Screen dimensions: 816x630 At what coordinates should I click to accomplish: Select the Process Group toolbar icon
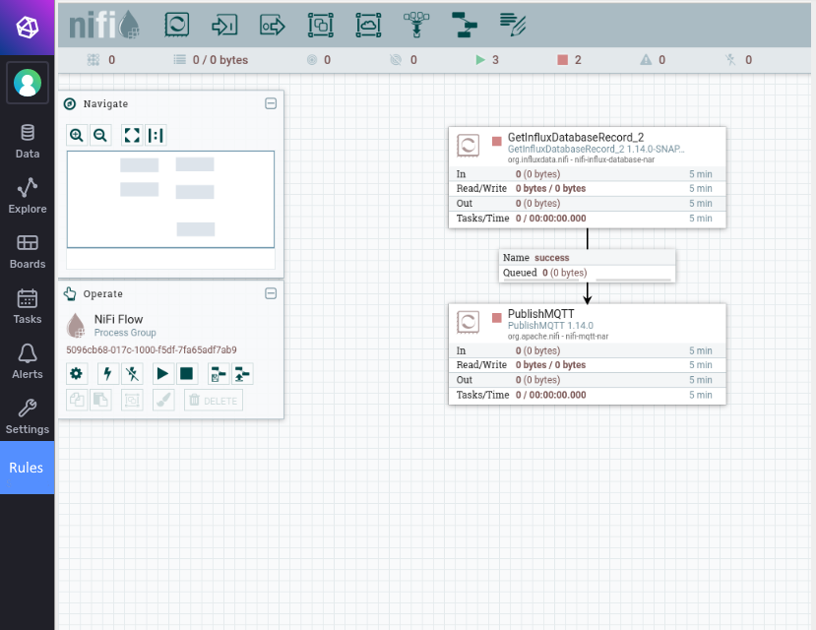click(320, 25)
